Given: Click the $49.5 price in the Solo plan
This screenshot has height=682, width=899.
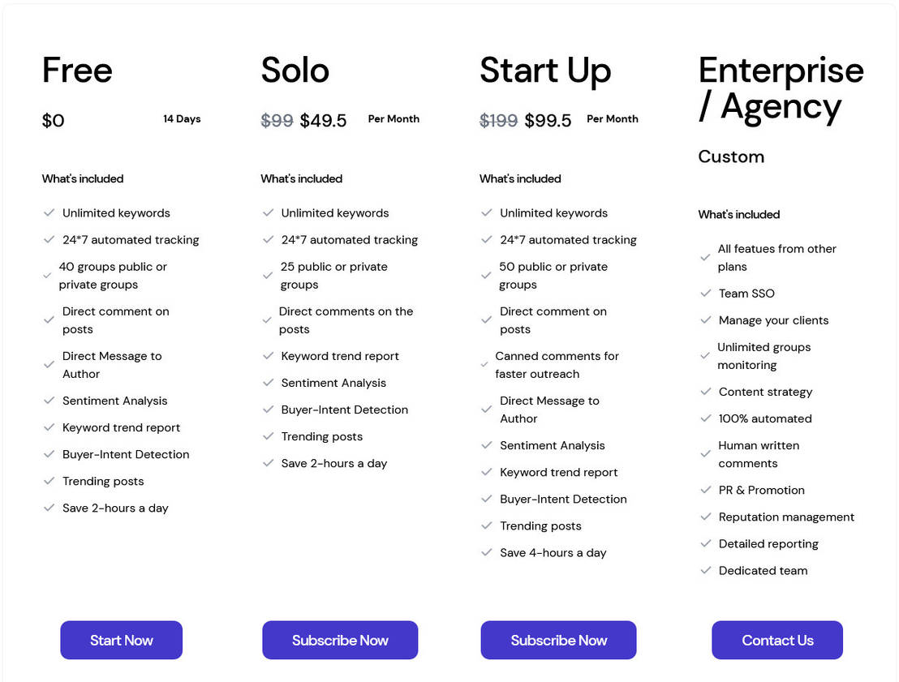Looking at the screenshot, I should click(x=323, y=120).
